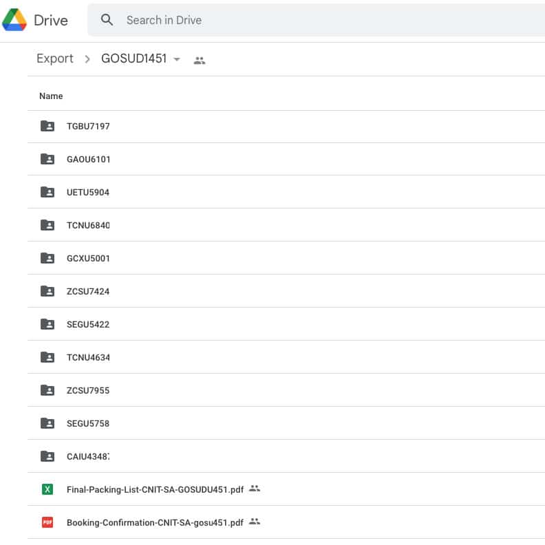Click the GAOU6101 shared folder icon

coord(47,159)
